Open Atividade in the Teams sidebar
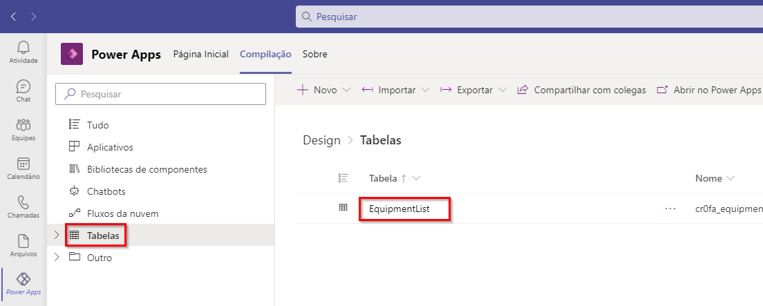The image size is (763, 306). point(23,52)
